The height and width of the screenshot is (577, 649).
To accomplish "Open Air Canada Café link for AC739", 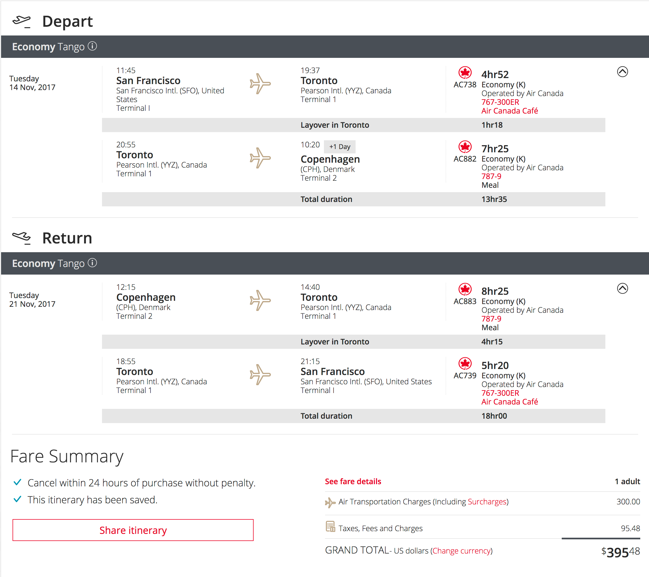I will 509,401.
